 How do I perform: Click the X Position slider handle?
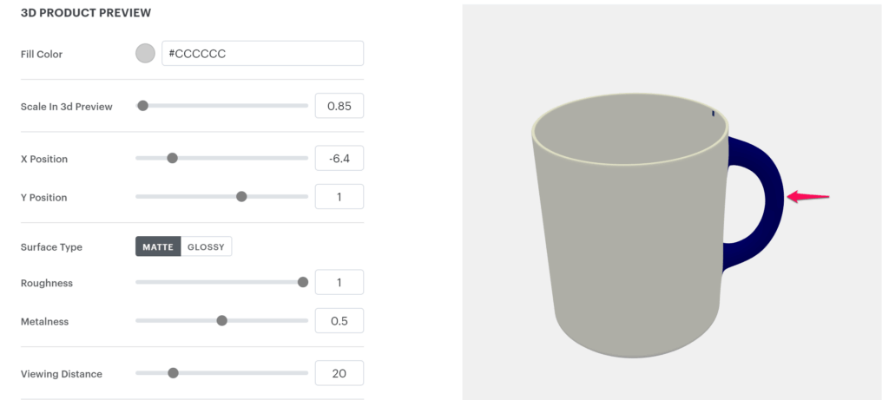pyautogui.click(x=172, y=158)
